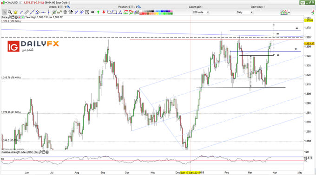Click the 1,375.3 (100.00%) Fibonacci label
316x175 pixels.
(11, 21)
